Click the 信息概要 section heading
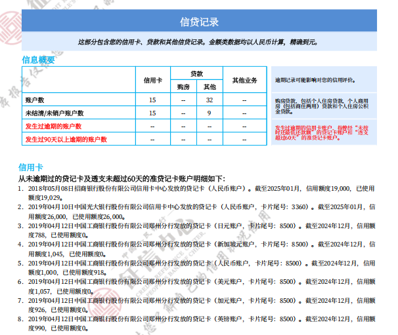 tap(38, 60)
